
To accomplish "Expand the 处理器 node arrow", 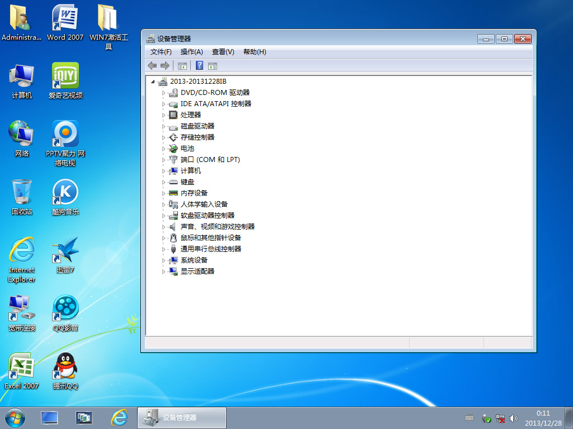I will 163,115.
